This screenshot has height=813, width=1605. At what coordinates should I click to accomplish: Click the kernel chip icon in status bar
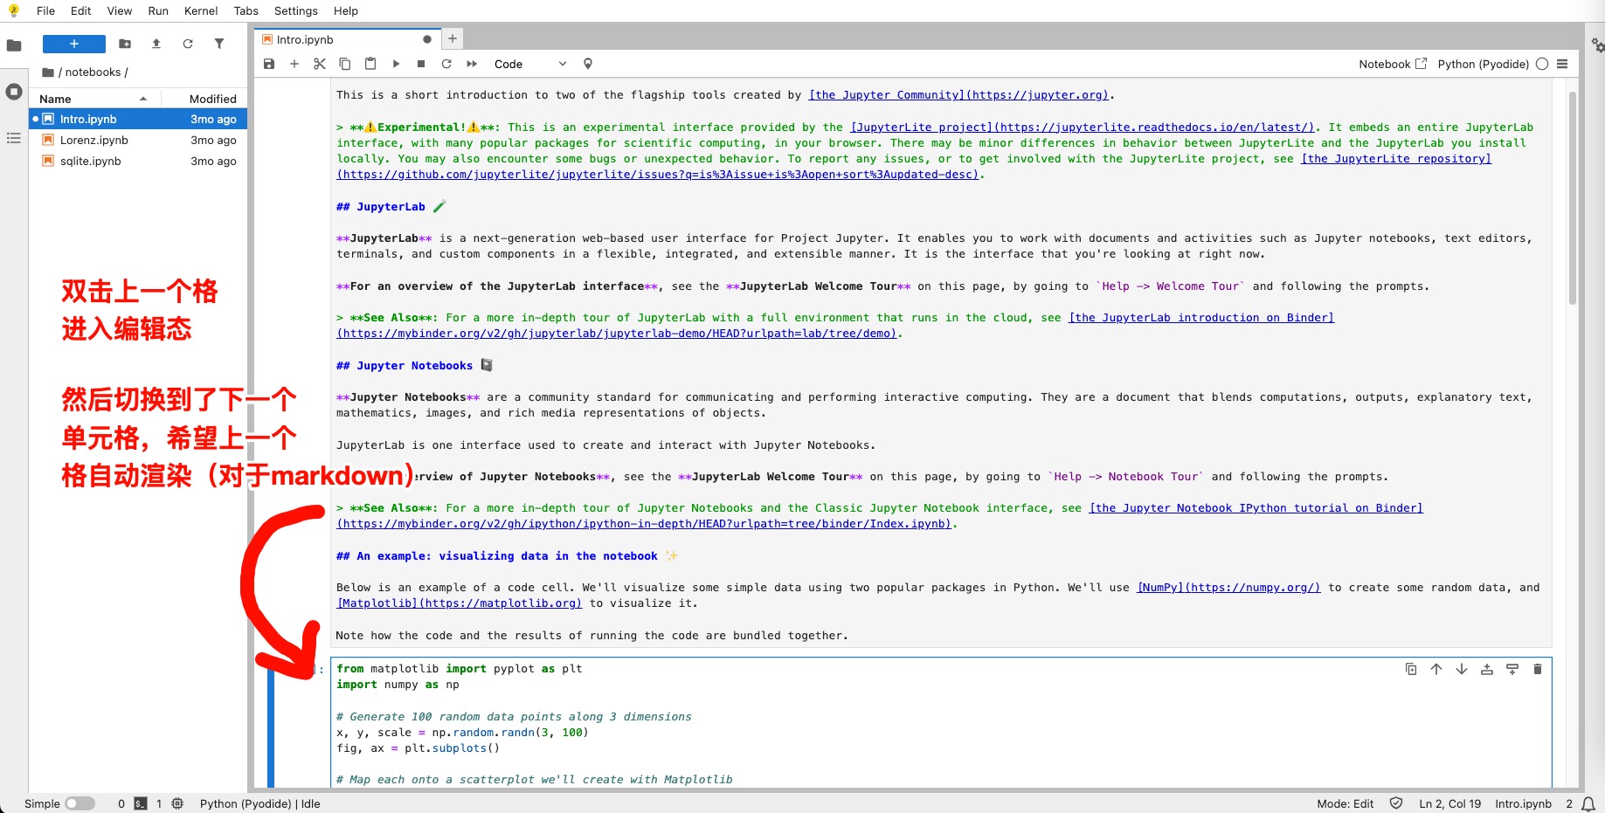pyautogui.click(x=177, y=803)
